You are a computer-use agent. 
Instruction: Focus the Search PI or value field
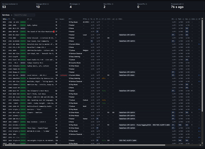pyautogui.click(x=24, y=15)
